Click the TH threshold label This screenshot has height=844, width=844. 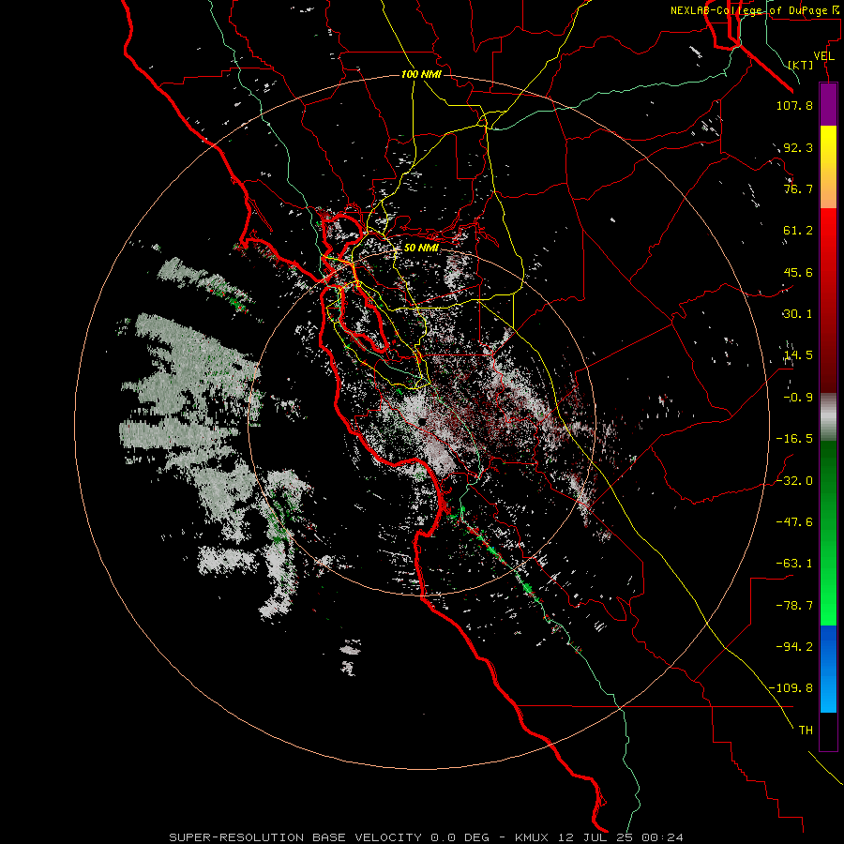click(x=806, y=731)
